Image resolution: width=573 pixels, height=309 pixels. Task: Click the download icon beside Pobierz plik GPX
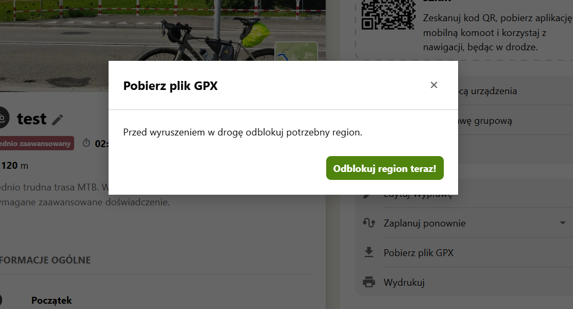(x=369, y=252)
